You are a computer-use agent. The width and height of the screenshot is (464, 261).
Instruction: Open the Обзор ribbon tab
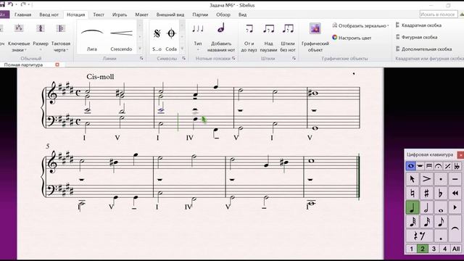tap(223, 14)
